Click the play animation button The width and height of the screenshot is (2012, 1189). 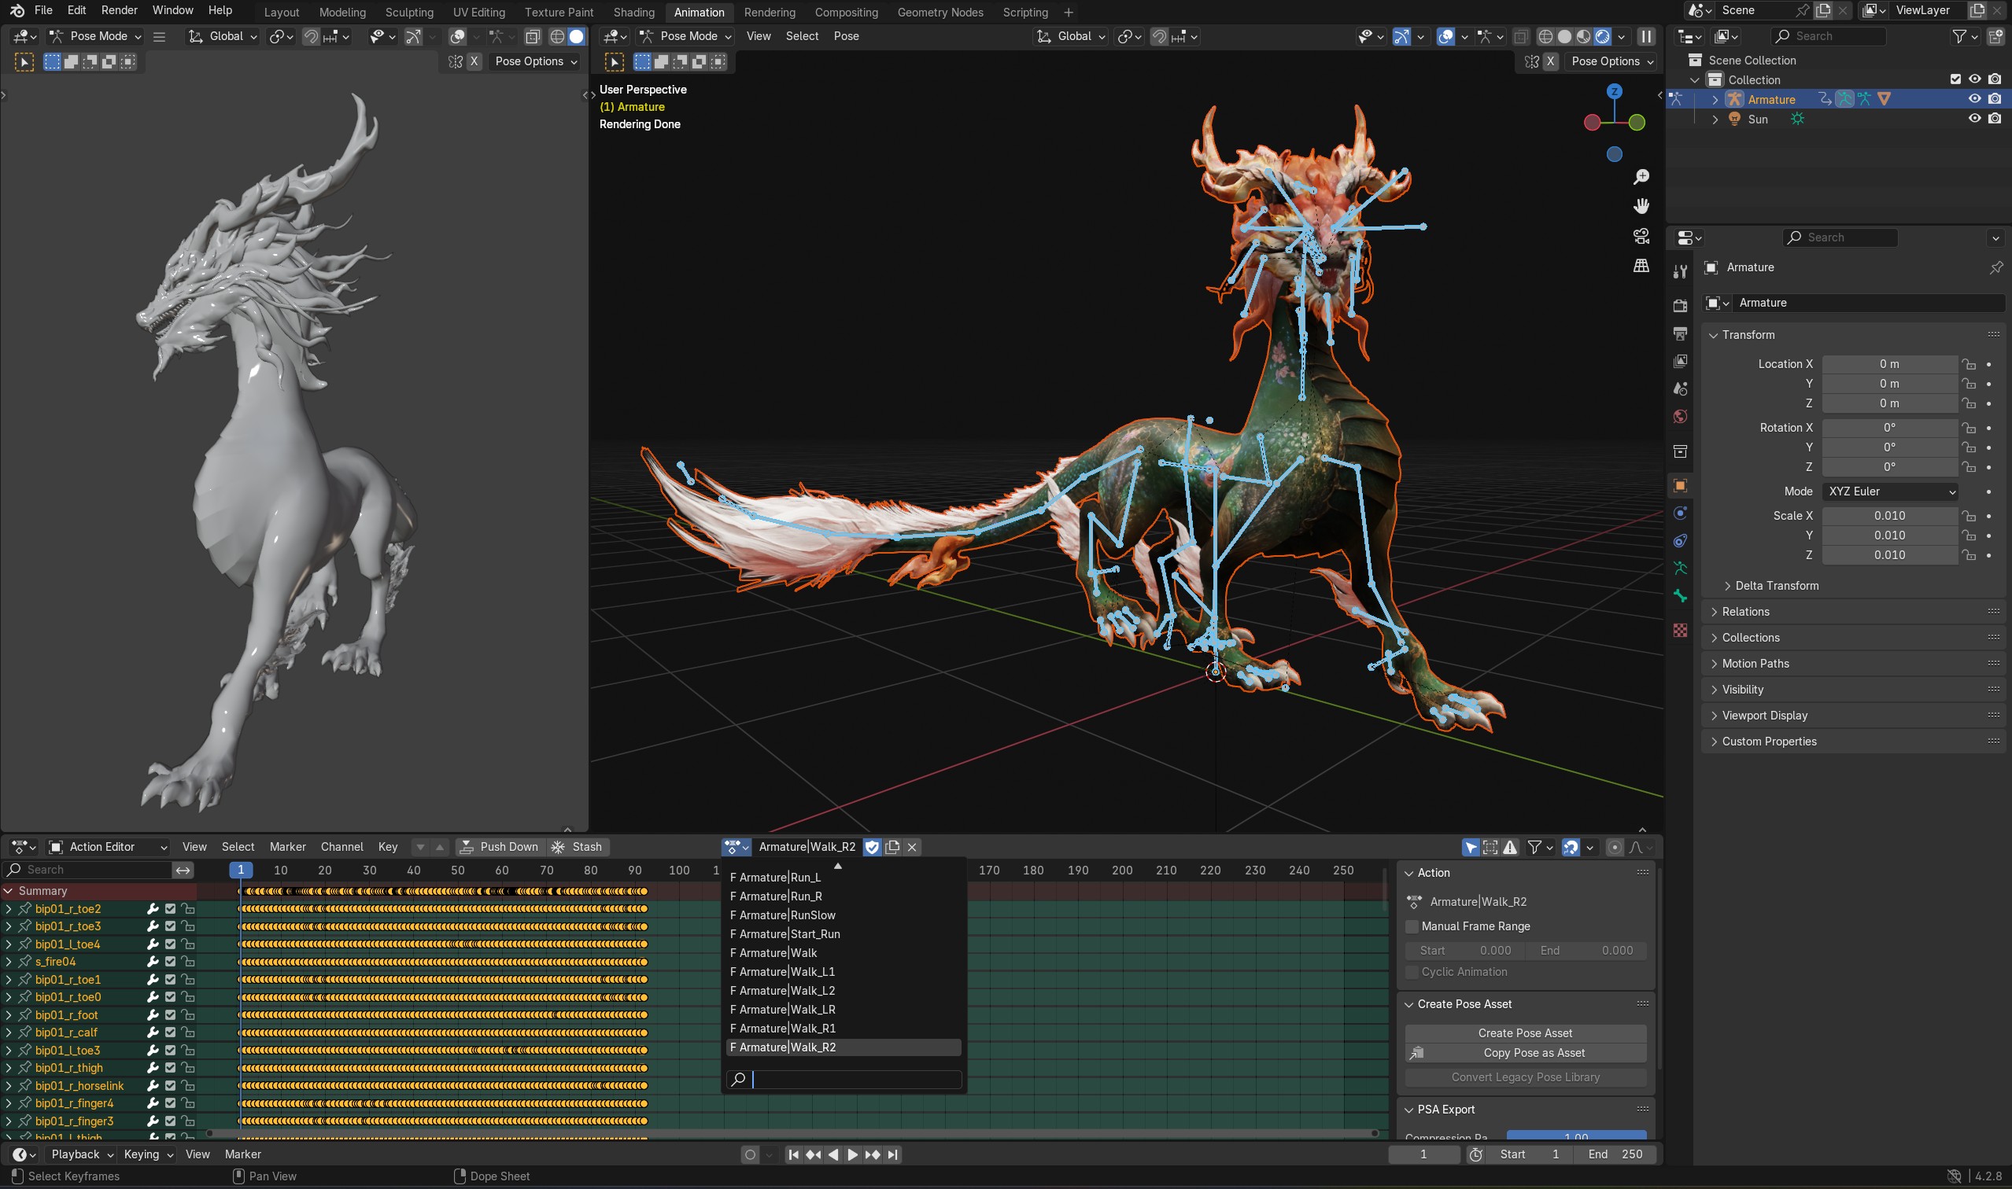(852, 1154)
